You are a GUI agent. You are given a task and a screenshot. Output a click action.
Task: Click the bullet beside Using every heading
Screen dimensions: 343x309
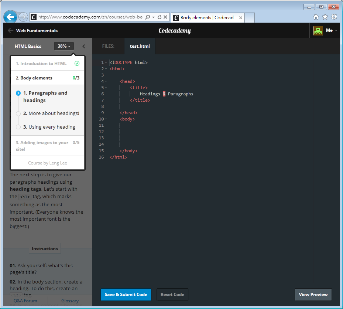coord(18,127)
